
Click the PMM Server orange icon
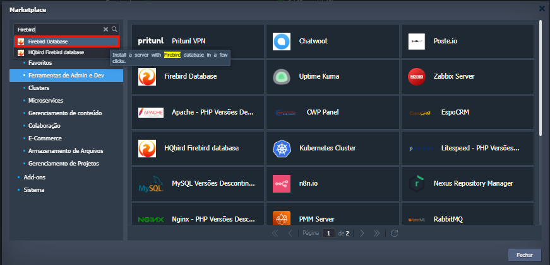tap(282, 218)
